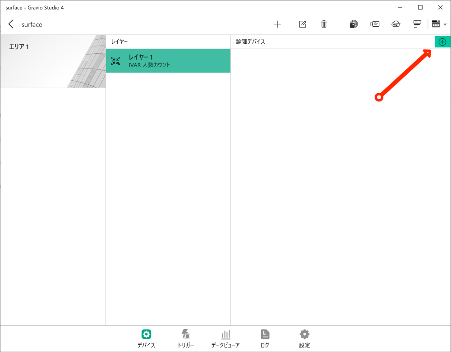Open the layout view dropdown

pos(439,24)
